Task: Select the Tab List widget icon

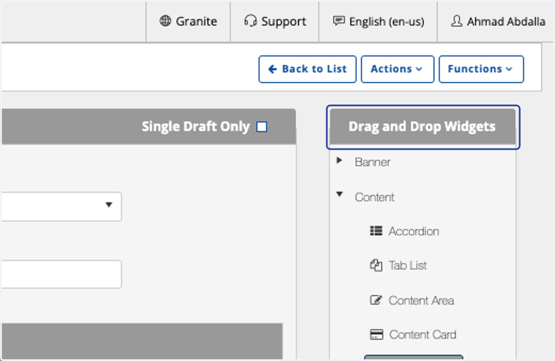Action: [x=376, y=265]
